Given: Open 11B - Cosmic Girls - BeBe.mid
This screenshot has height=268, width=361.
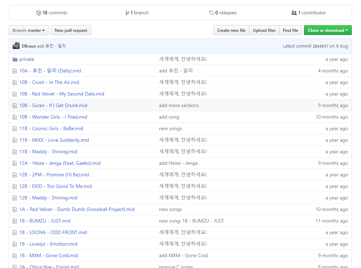Looking at the screenshot, I should 51,128.
